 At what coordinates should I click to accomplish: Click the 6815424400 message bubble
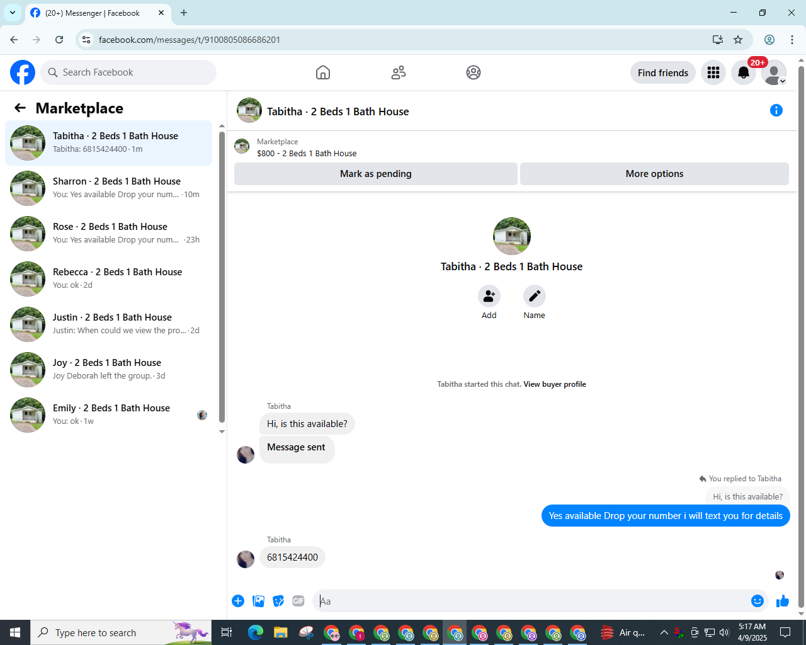click(292, 557)
